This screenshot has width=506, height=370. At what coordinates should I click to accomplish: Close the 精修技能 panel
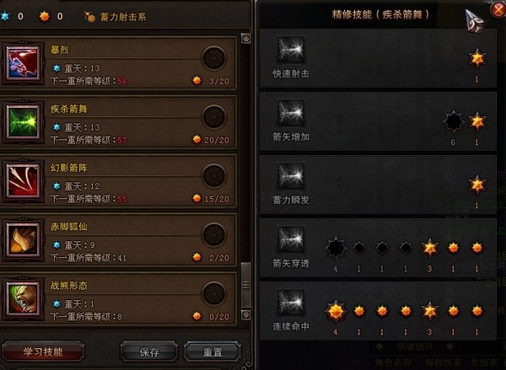(498, 9)
